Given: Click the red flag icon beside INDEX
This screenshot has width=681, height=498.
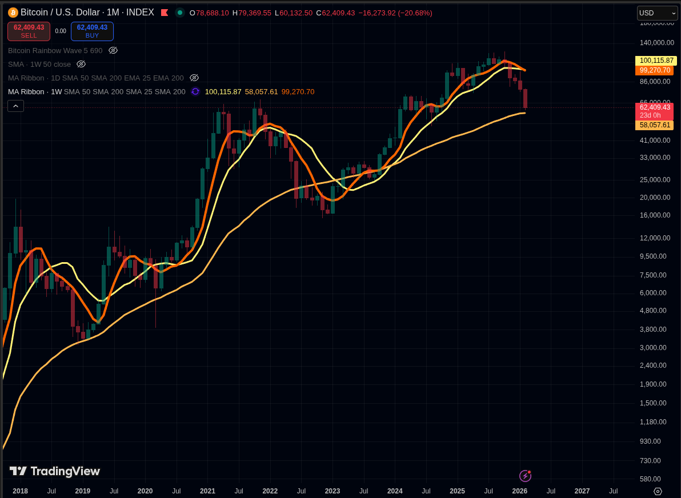Looking at the screenshot, I should pyautogui.click(x=165, y=13).
